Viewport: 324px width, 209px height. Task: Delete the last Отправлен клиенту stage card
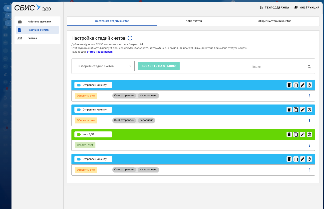(x=289, y=159)
